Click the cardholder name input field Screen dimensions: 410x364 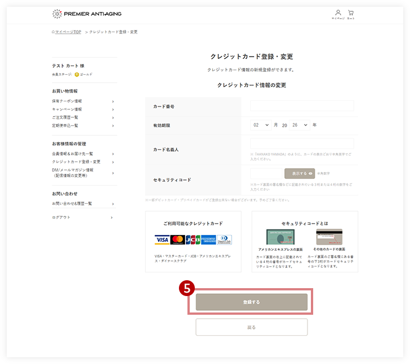302,143
